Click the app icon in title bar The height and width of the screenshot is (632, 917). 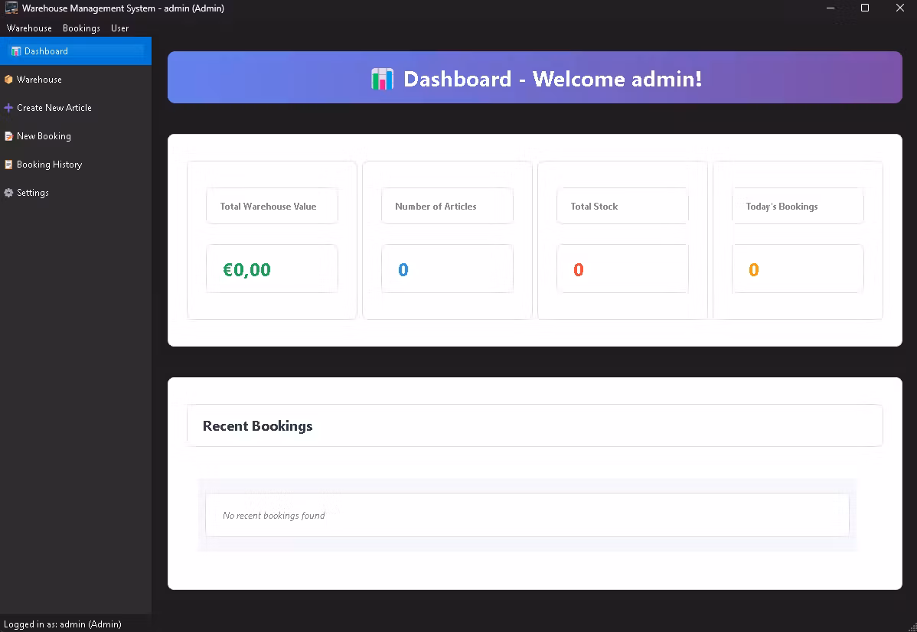point(11,8)
